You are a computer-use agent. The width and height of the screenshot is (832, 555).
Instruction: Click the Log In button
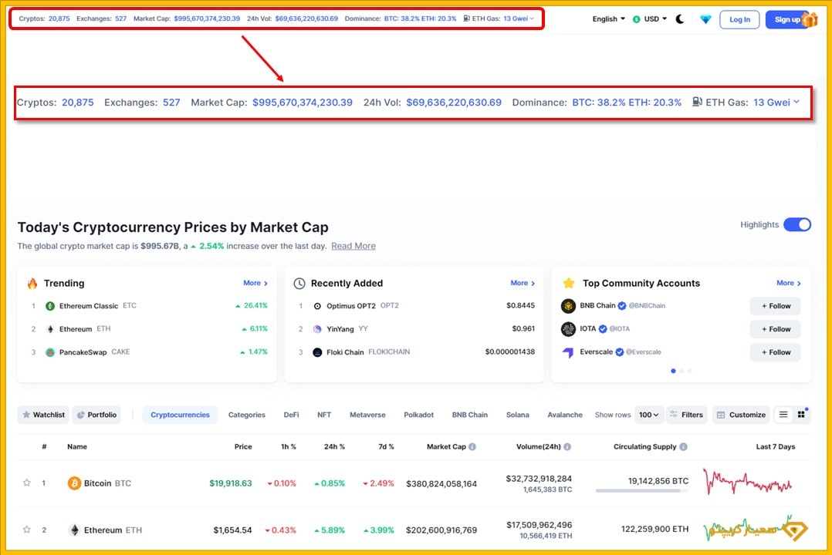[739, 19]
